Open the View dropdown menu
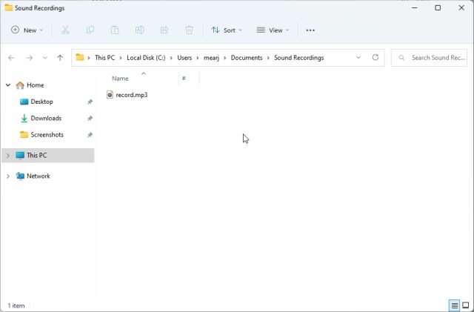This screenshot has height=312, width=474. [x=273, y=30]
